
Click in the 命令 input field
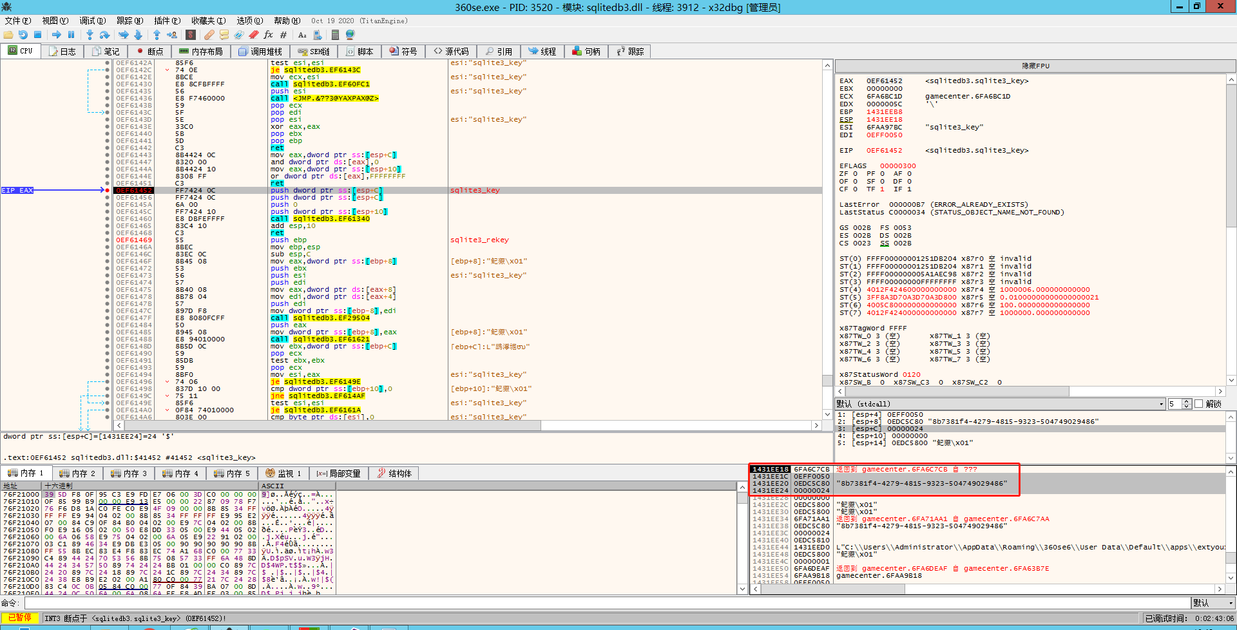607,603
